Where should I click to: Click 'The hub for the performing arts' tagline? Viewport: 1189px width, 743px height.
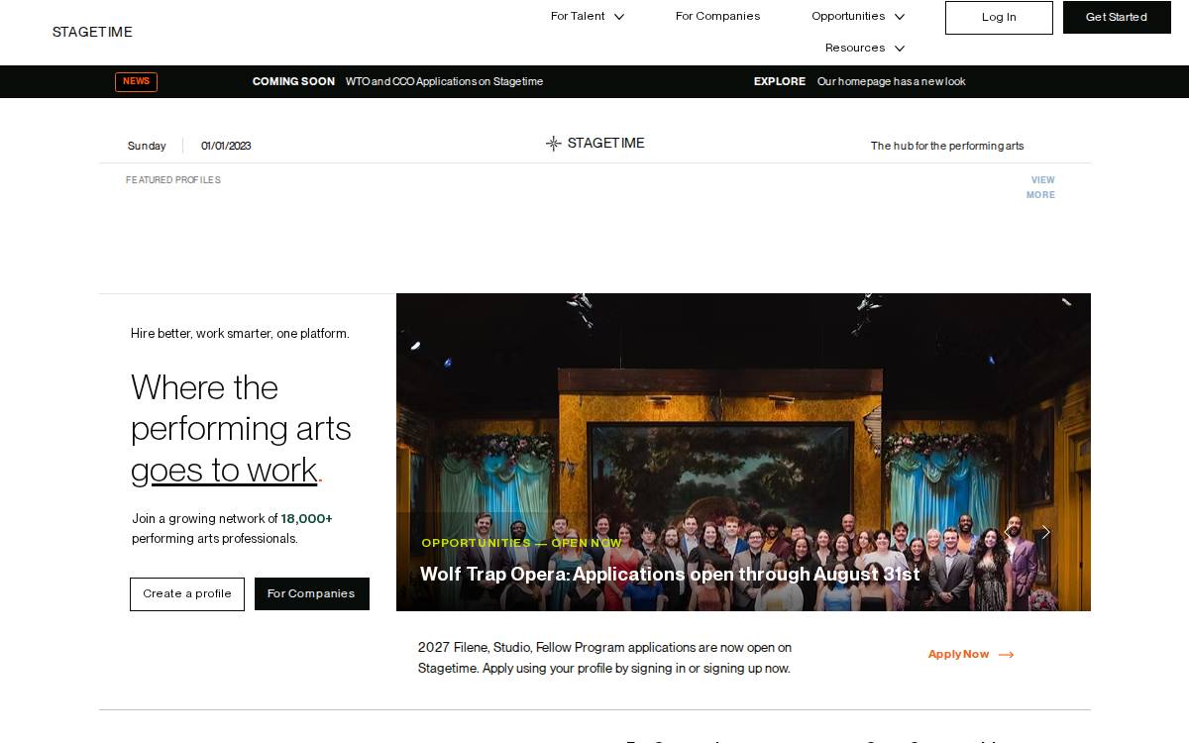click(x=947, y=146)
